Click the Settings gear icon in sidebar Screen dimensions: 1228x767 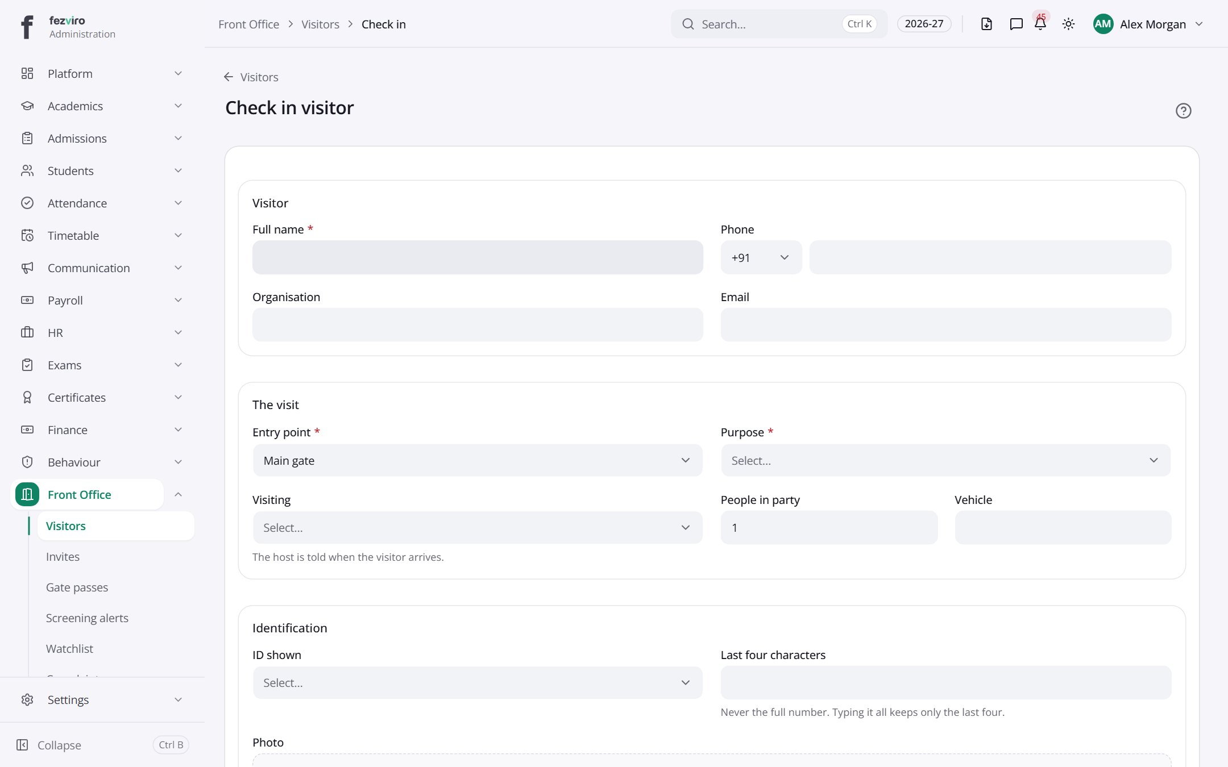coord(27,699)
